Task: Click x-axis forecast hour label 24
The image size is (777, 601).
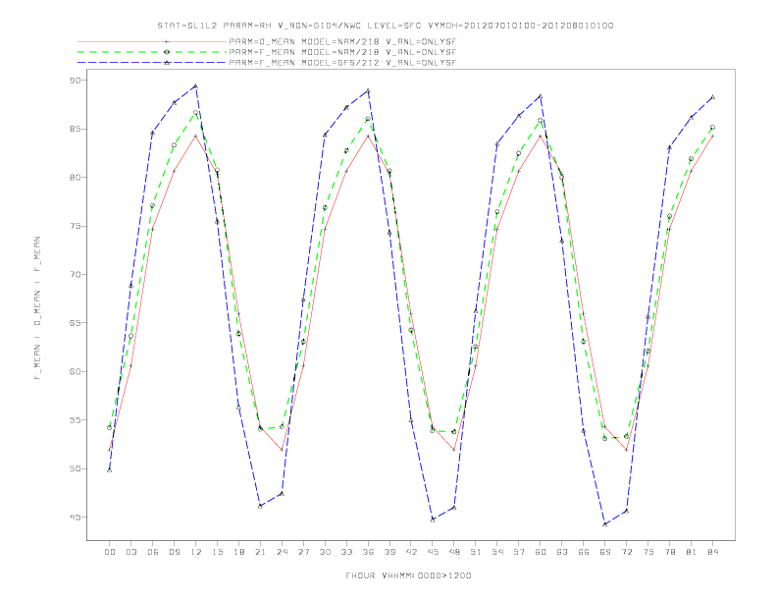Action: click(x=282, y=552)
